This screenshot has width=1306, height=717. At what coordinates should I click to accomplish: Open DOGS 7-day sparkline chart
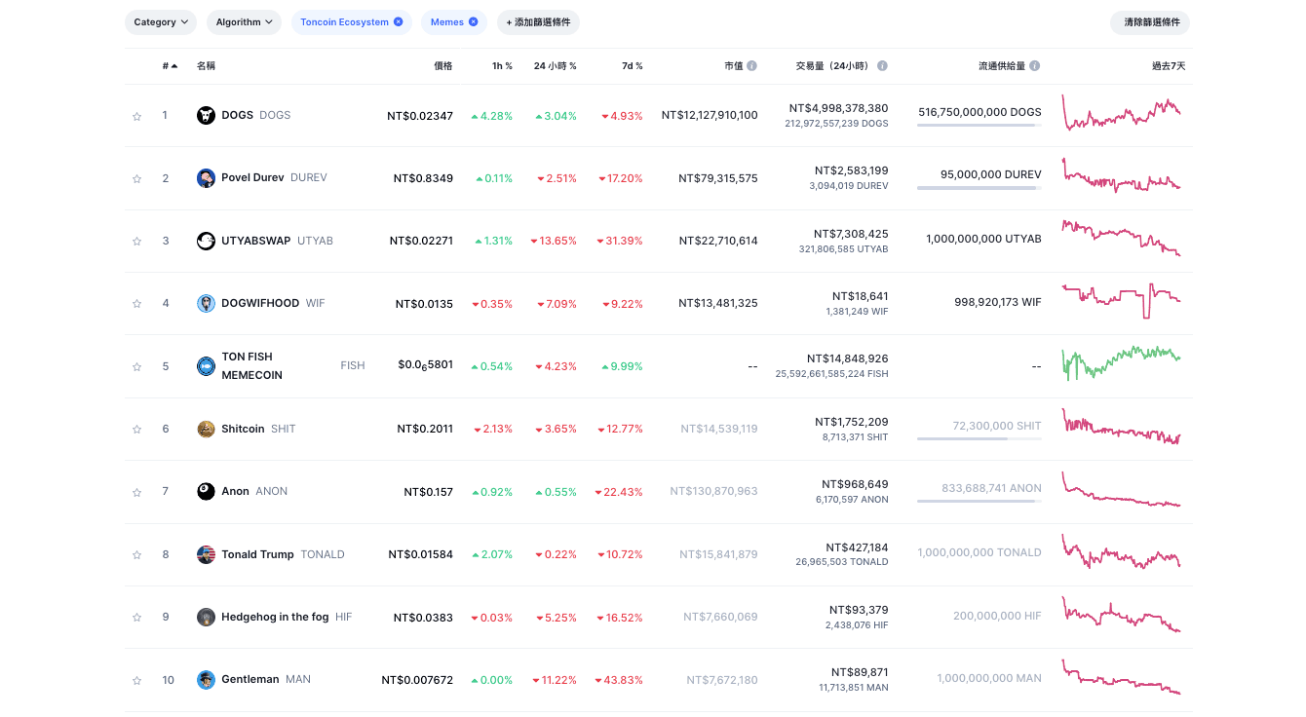pyautogui.click(x=1121, y=113)
